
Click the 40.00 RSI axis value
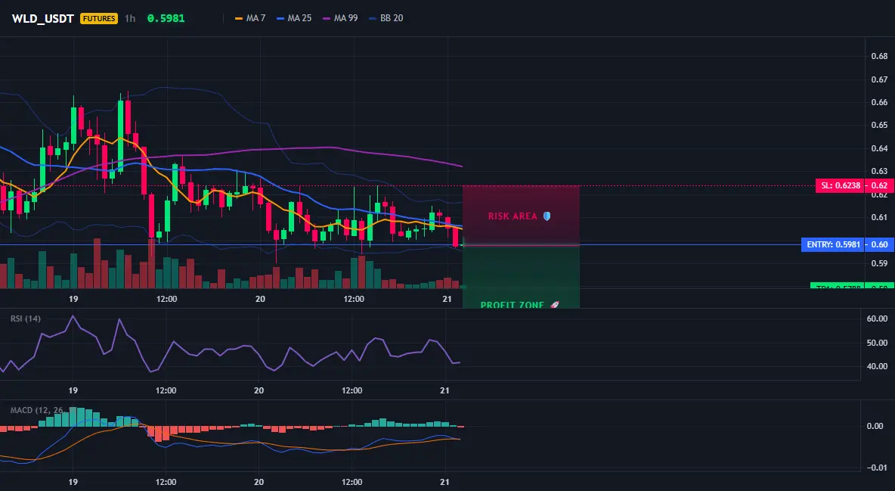click(x=877, y=366)
